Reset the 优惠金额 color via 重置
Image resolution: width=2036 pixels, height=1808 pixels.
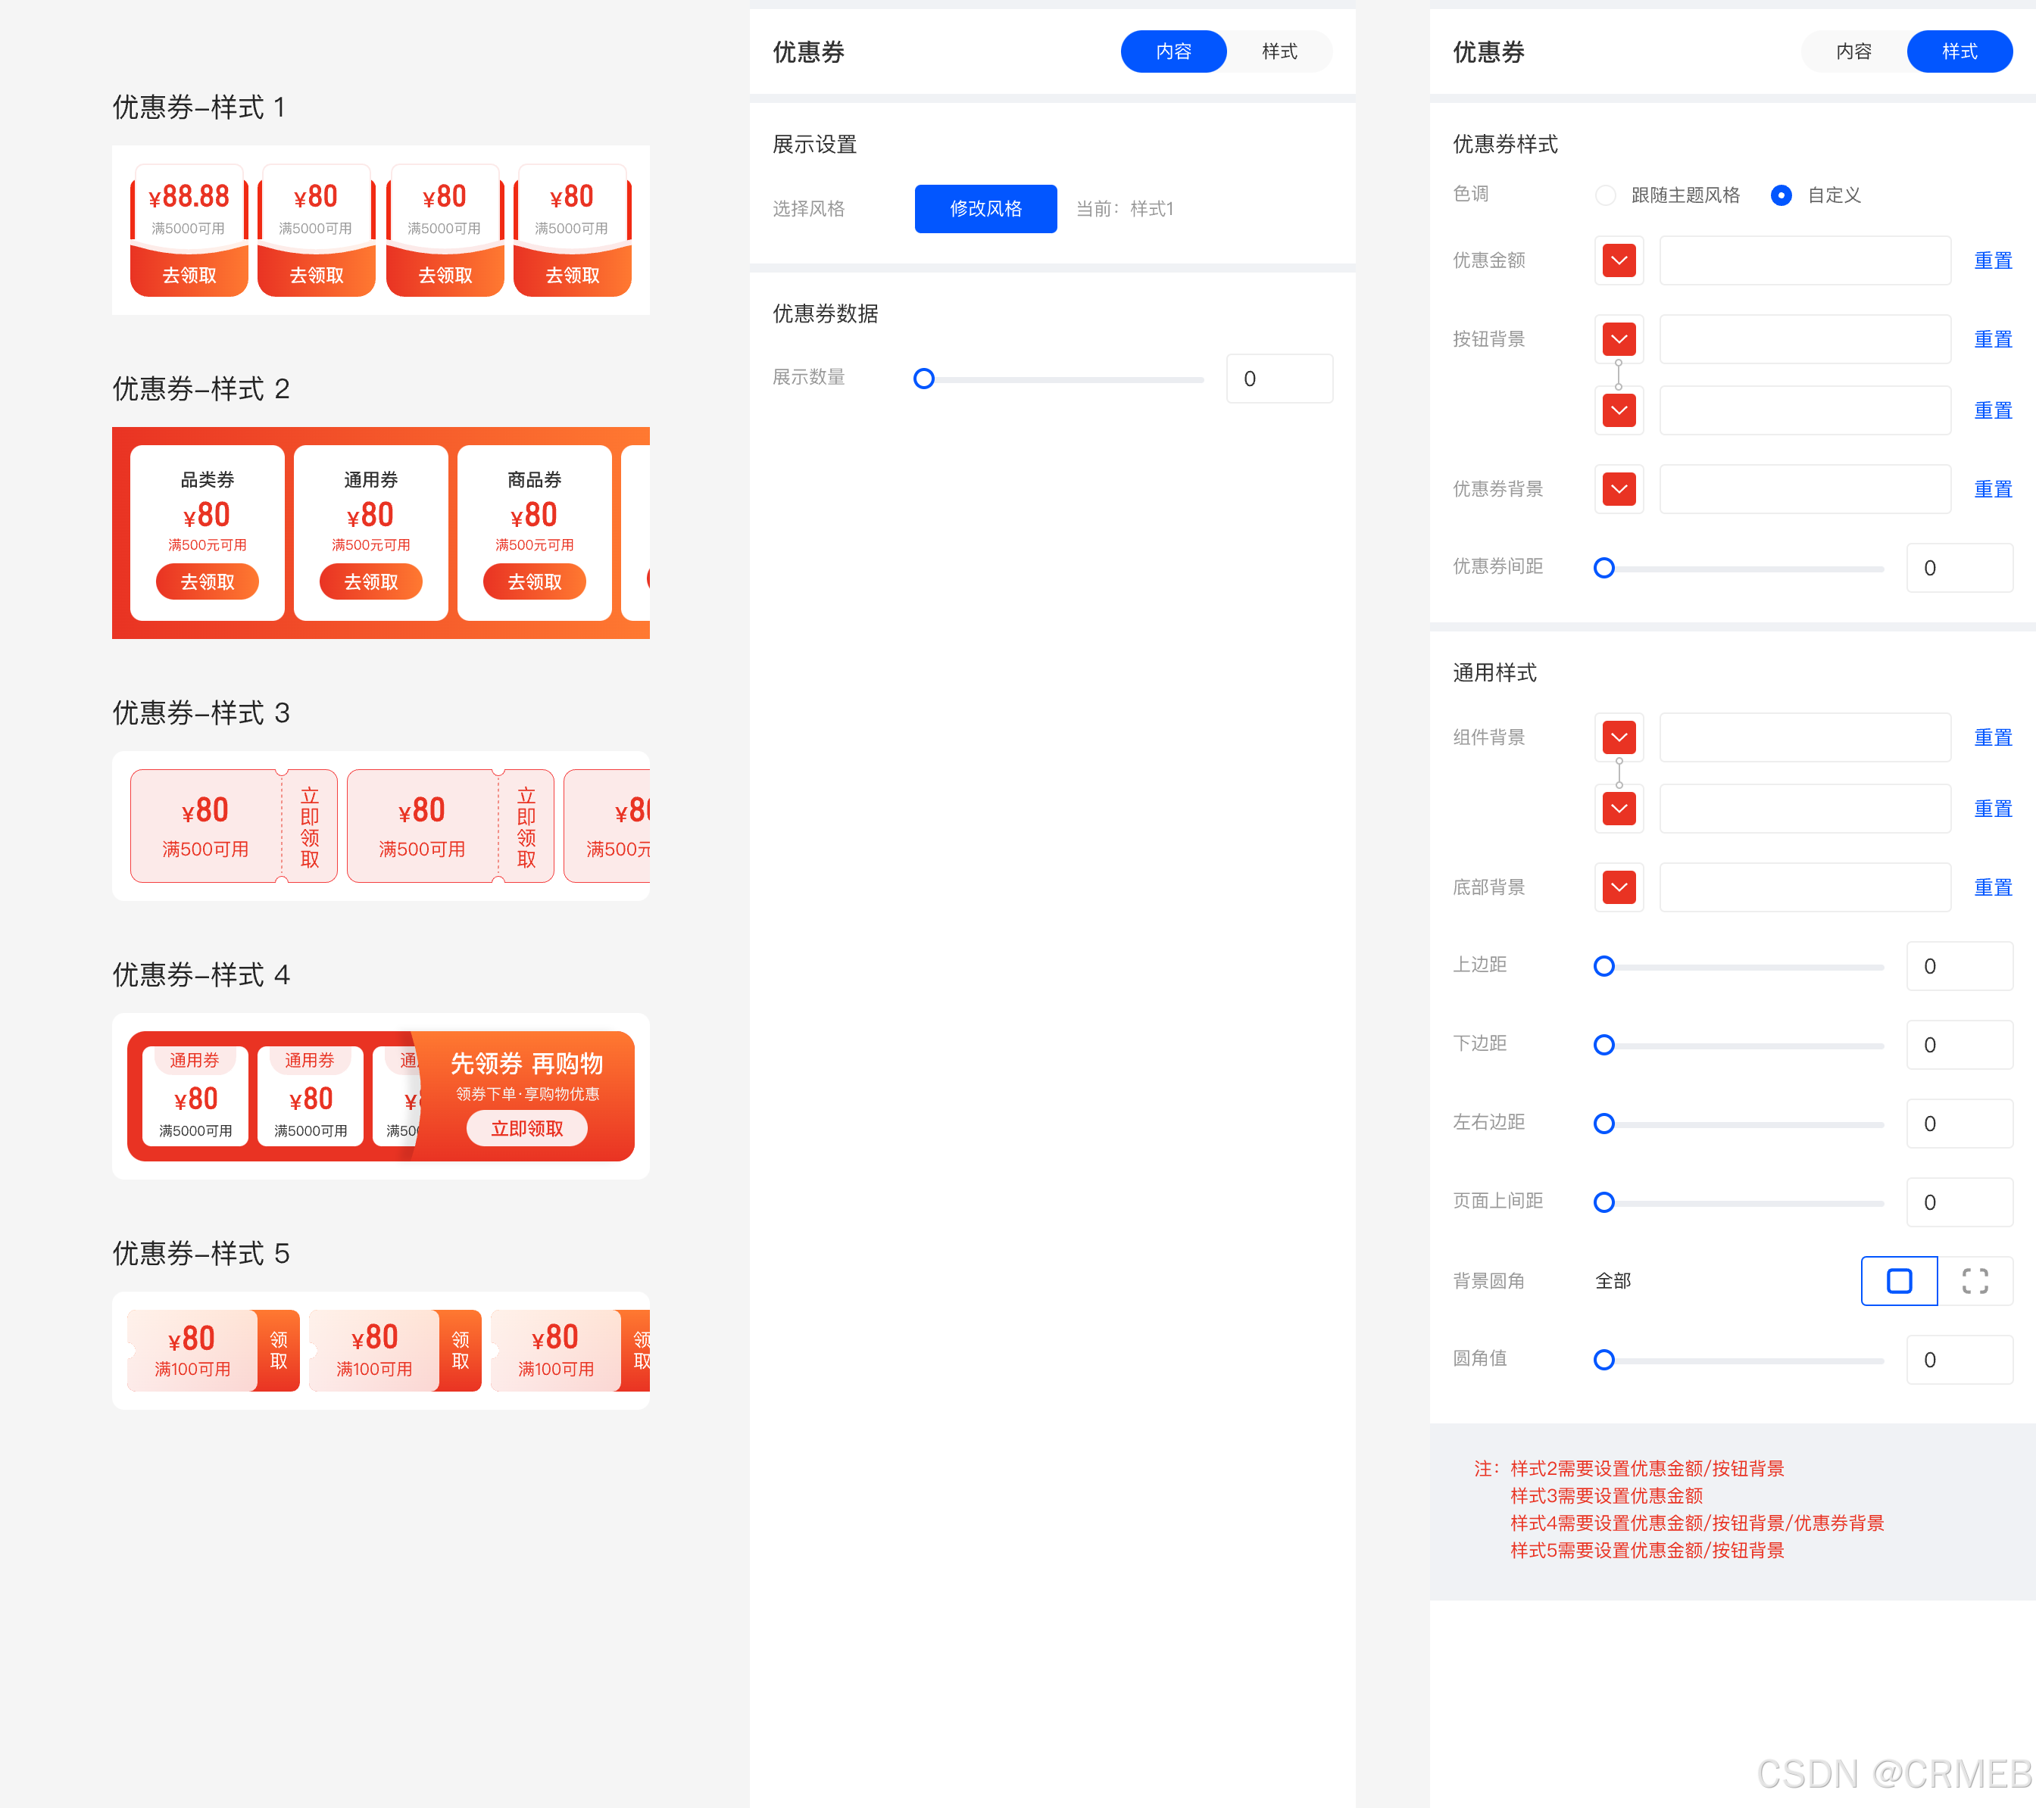coord(1992,261)
